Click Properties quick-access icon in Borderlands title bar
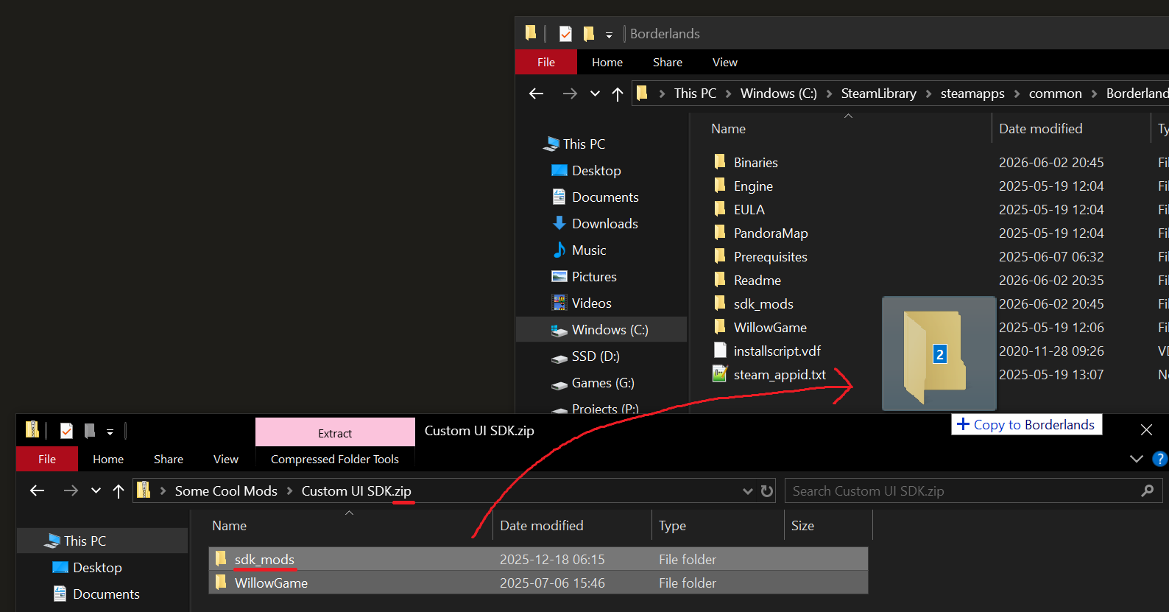1169x612 pixels. point(565,34)
